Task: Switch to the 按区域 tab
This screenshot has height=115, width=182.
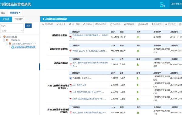Action: pos(6,19)
